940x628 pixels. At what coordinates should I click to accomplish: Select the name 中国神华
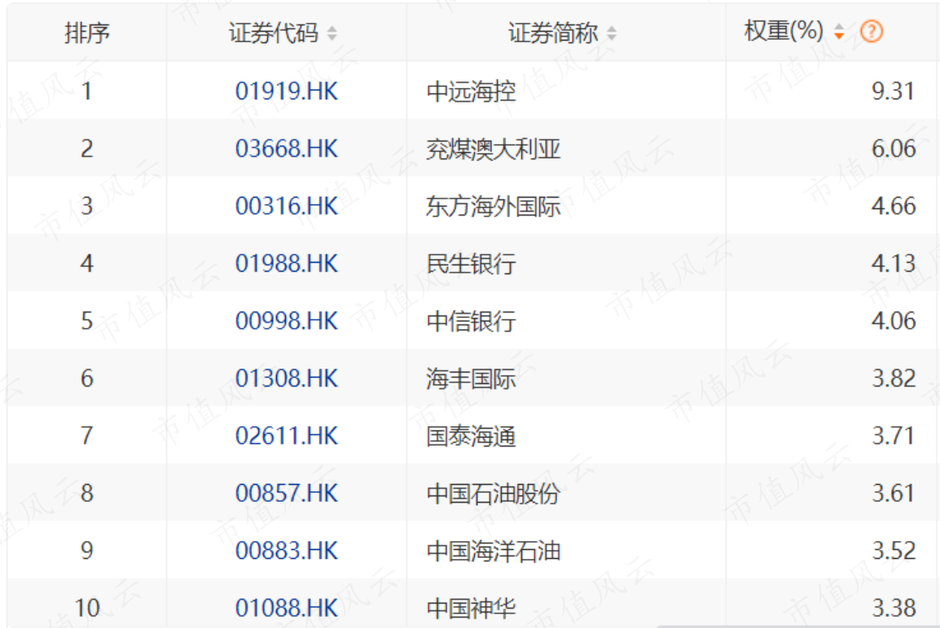click(471, 608)
